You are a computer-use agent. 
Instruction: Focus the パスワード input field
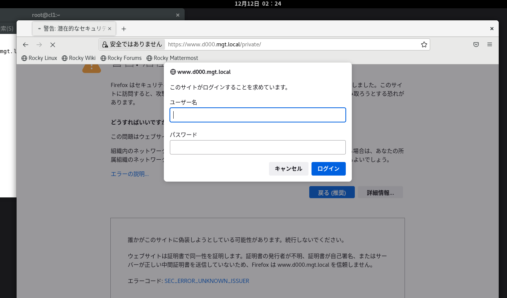[x=258, y=147]
